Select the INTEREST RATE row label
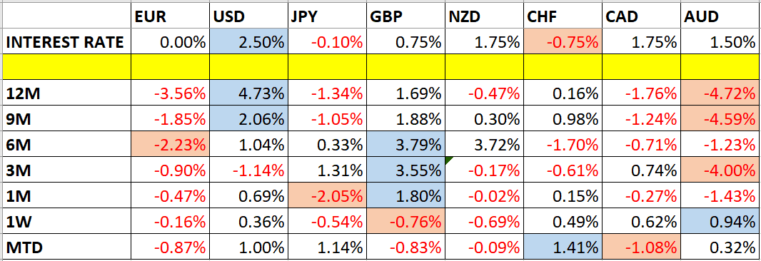This screenshot has width=761, height=261. tap(66, 42)
